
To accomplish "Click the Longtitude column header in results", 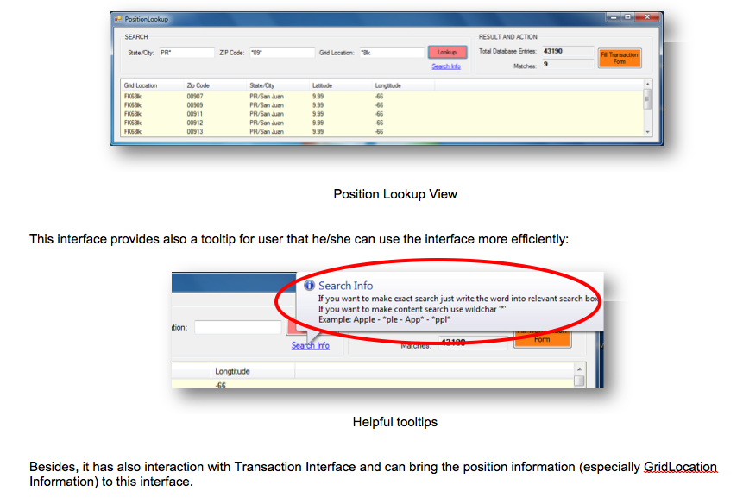I will (x=387, y=85).
